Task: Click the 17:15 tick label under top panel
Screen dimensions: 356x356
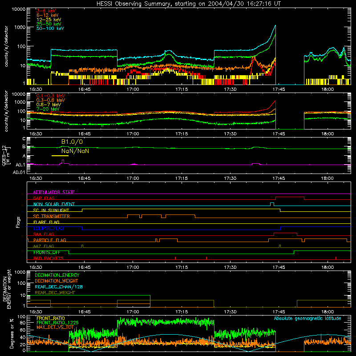Action: (182, 89)
